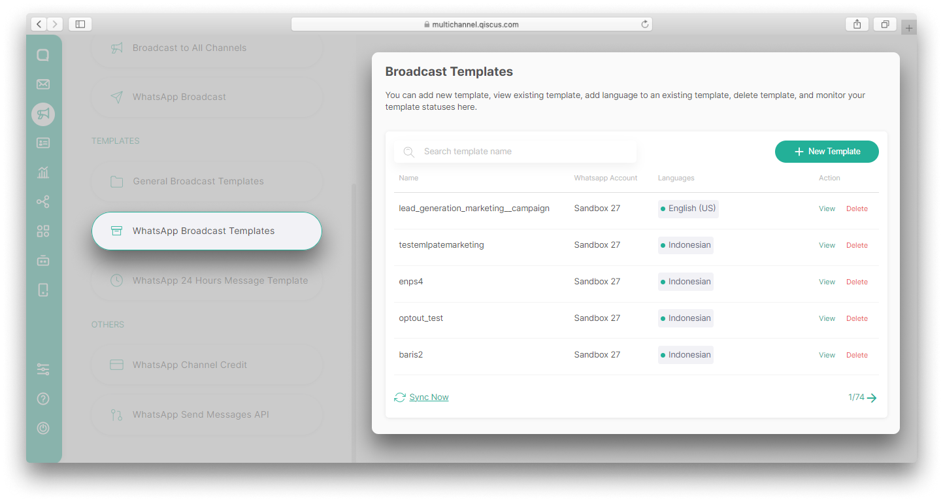Click the baris2 template name
Viewport: 943px width, 502px height.
coord(410,355)
